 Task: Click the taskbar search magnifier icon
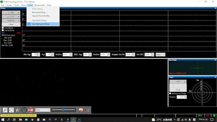point(8,120)
